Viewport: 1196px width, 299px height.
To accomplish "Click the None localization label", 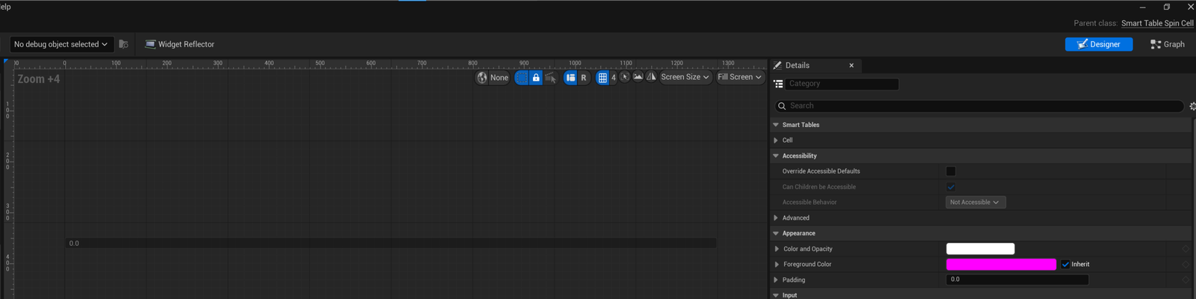I will coord(499,78).
